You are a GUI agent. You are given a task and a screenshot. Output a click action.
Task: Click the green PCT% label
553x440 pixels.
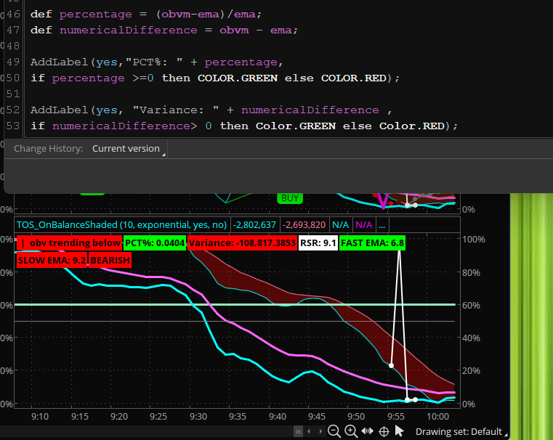click(x=155, y=243)
